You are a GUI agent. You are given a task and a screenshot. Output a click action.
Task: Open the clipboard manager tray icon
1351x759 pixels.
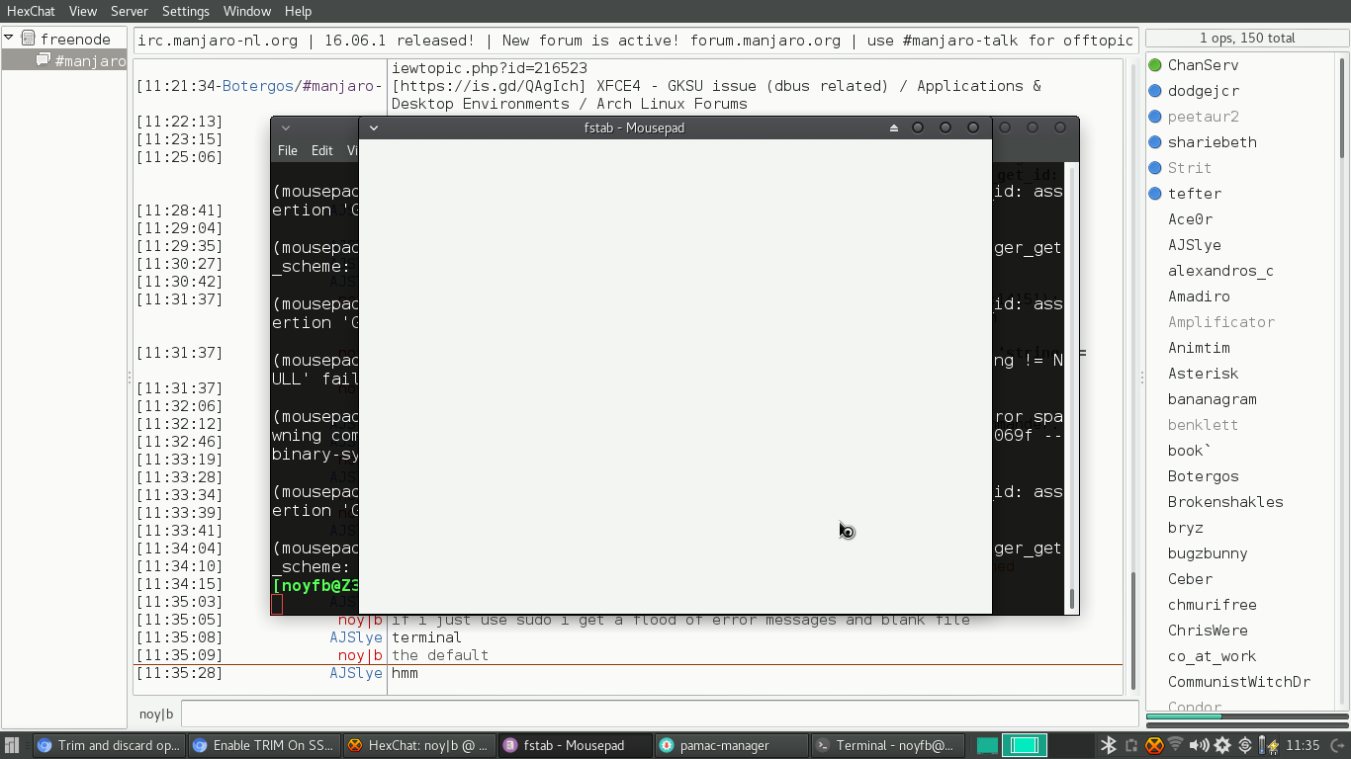click(x=1131, y=746)
